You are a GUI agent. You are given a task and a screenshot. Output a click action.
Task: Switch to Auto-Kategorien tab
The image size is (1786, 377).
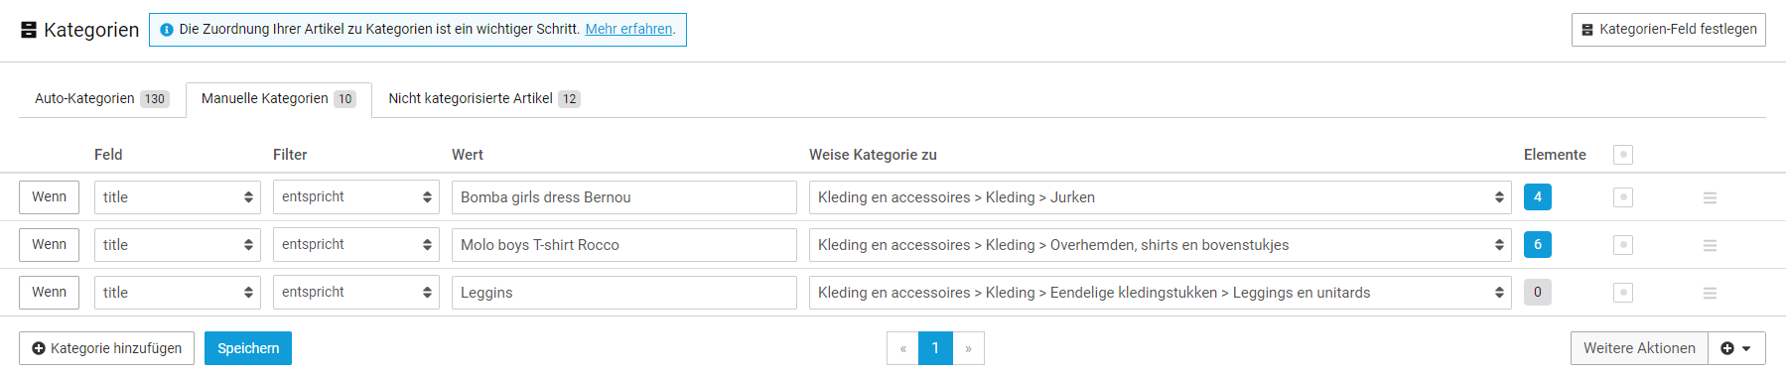[x=102, y=99]
